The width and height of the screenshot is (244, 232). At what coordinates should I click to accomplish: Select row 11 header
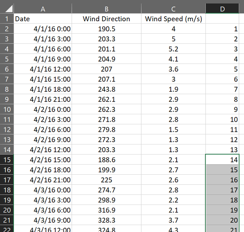(7, 119)
